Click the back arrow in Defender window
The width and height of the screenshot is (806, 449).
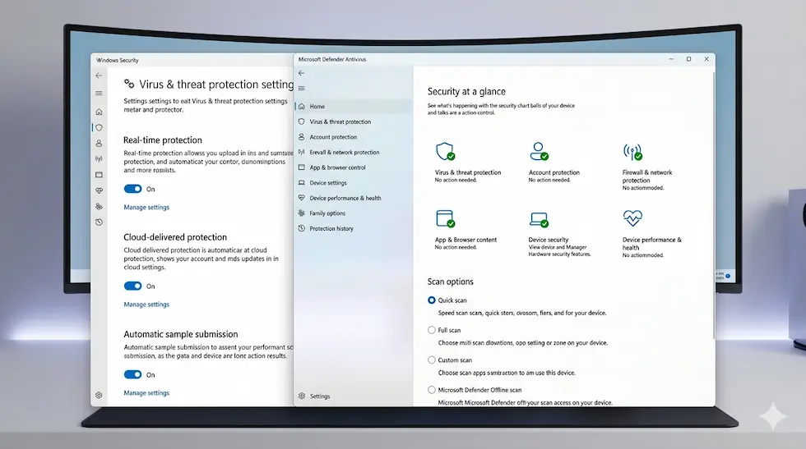(x=301, y=73)
